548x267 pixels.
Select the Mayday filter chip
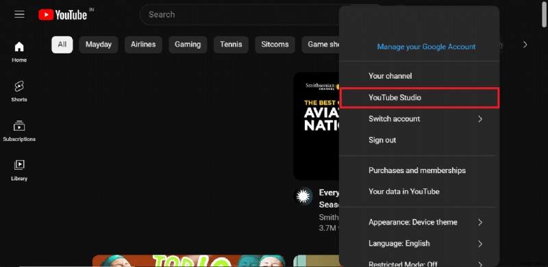[x=99, y=44]
